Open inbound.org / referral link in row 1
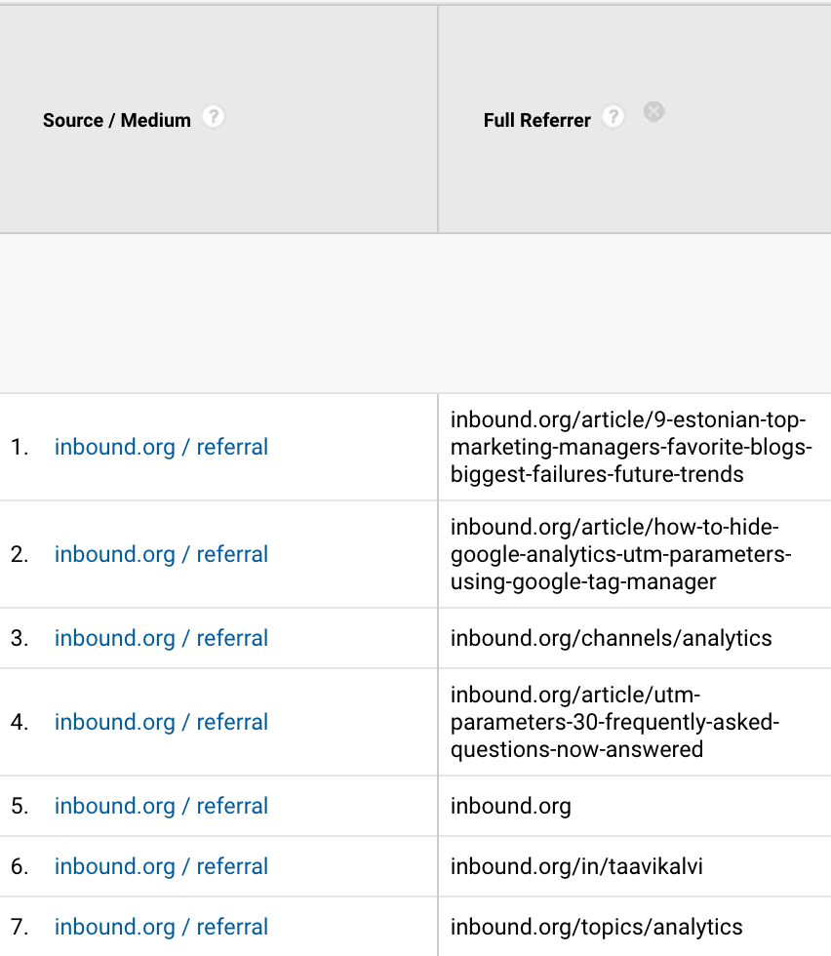831x956 pixels. [161, 448]
